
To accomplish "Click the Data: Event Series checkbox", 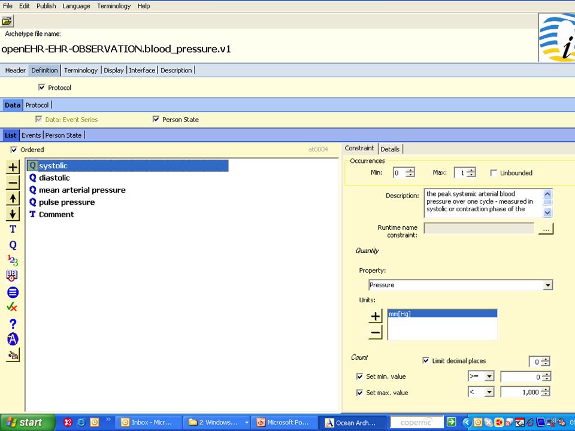I will [39, 119].
